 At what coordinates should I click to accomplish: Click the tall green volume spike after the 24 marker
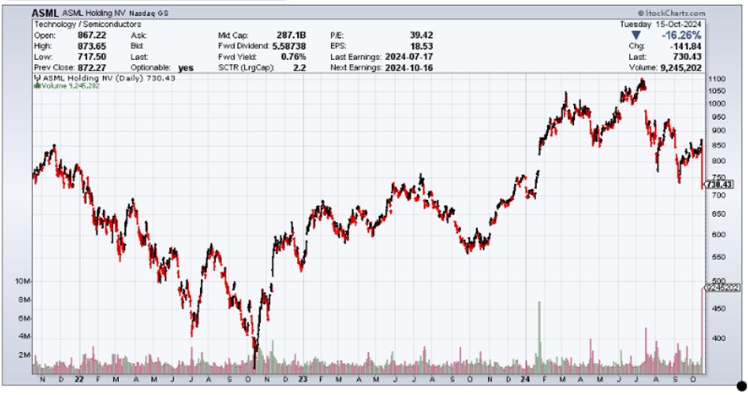click(x=539, y=337)
